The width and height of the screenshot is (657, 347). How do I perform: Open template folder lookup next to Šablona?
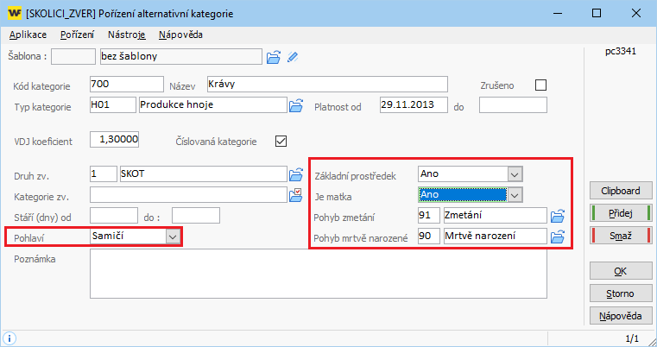(273, 58)
